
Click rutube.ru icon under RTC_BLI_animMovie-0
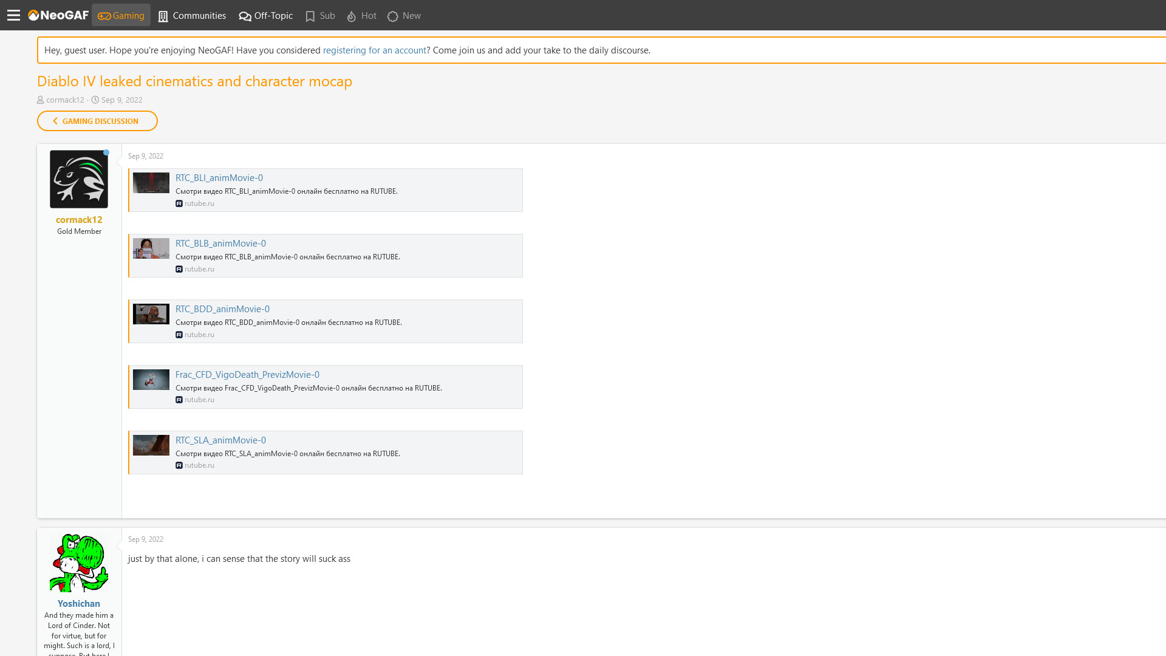click(179, 203)
